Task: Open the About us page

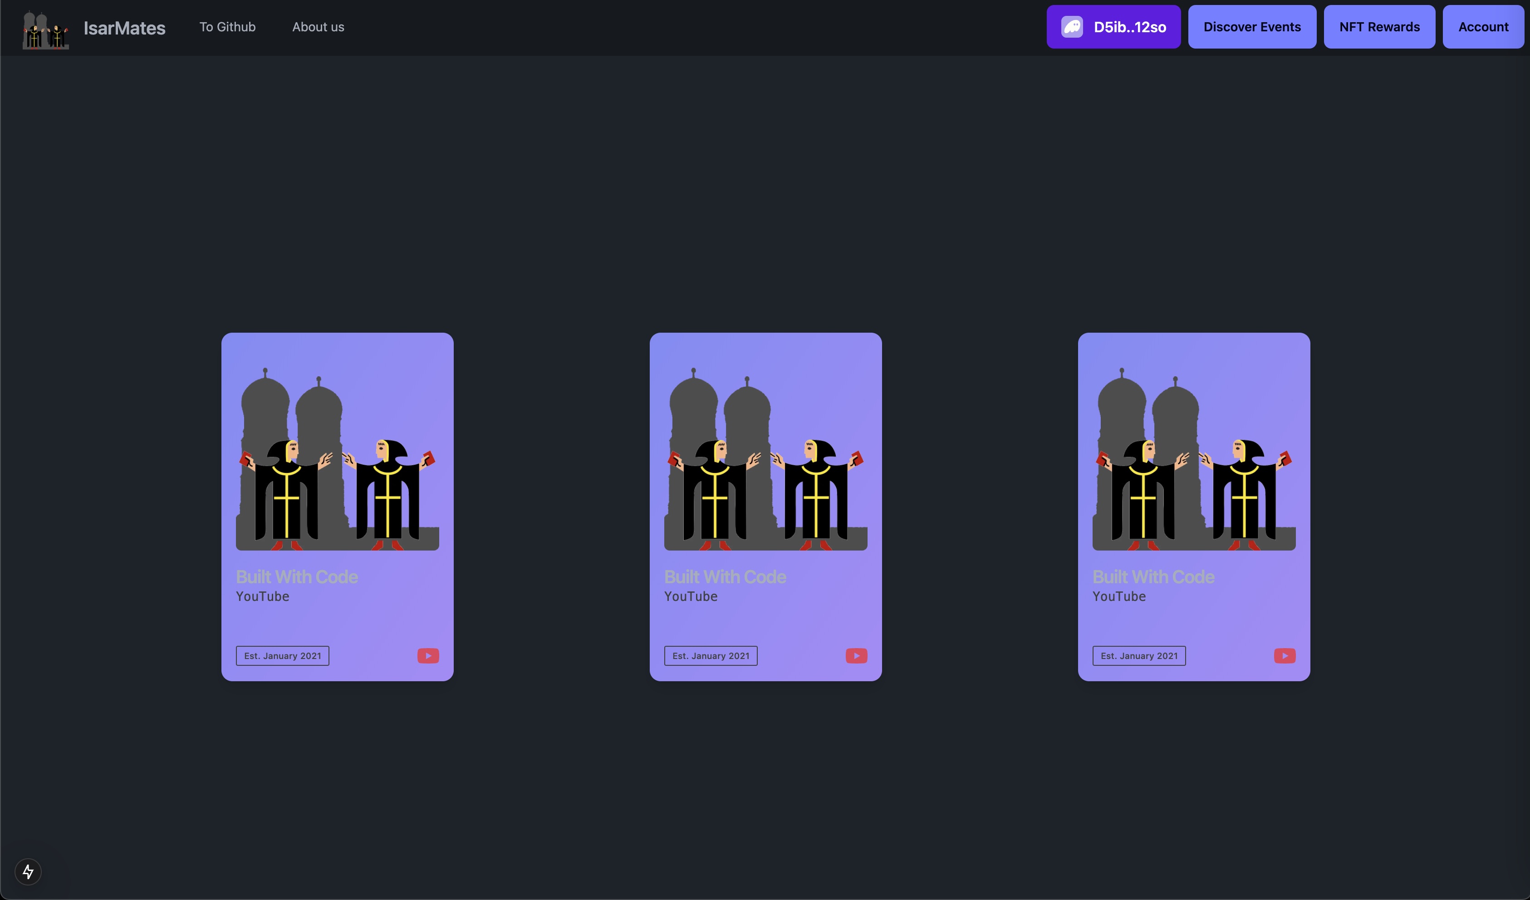Action: click(x=318, y=27)
